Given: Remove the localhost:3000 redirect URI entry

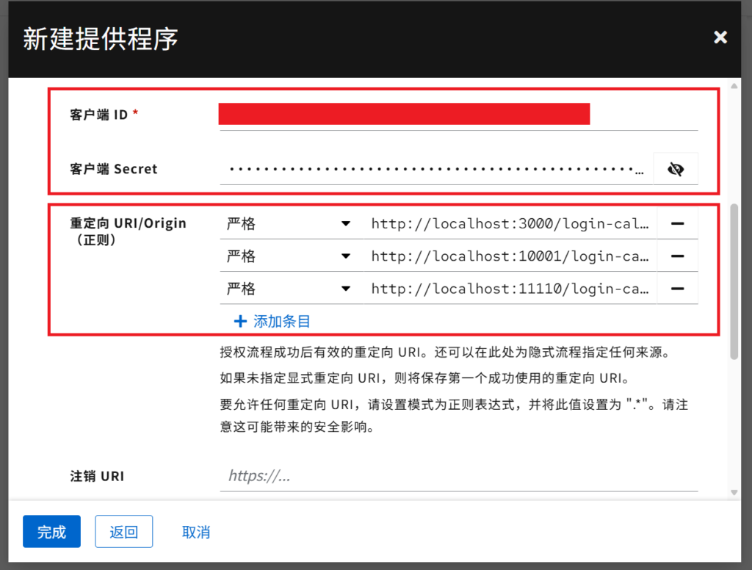Looking at the screenshot, I should click(677, 223).
